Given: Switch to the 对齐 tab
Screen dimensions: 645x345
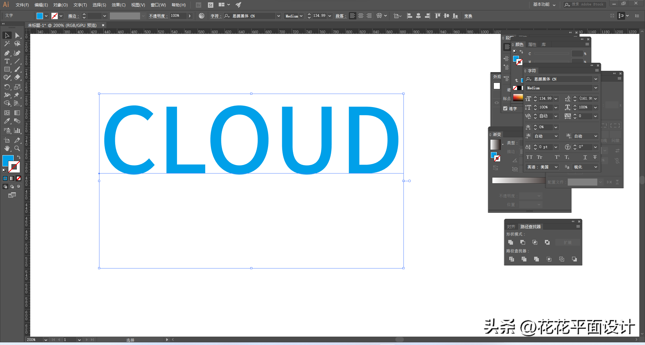Looking at the screenshot, I should pyautogui.click(x=511, y=227).
